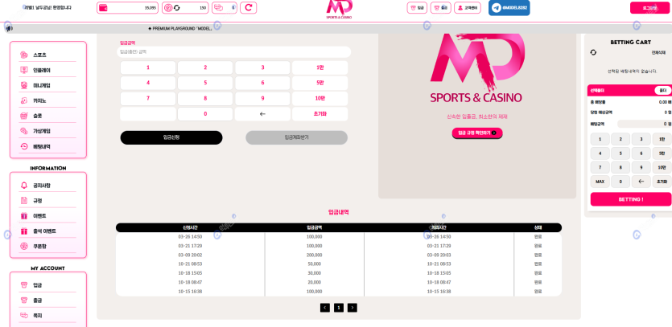Open the Telegram @MODEL8282 link

(x=509, y=8)
